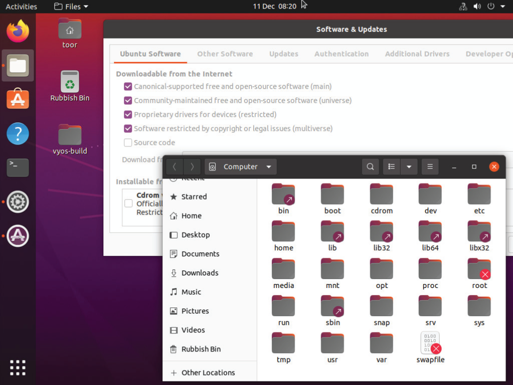Open Documents in Files sidebar
Screen dimensions: 513x385
209,253
